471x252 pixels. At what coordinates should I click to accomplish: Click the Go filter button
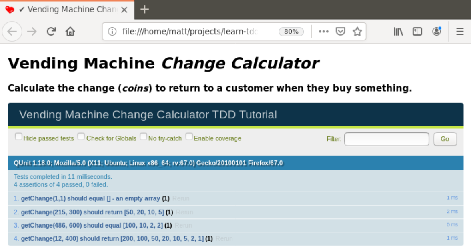click(x=445, y=139)
